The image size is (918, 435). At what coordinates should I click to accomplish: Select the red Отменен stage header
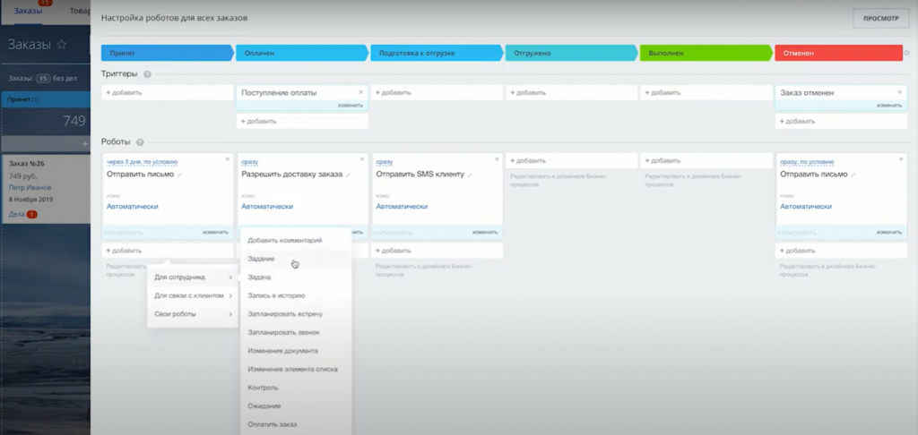[838, 53]
